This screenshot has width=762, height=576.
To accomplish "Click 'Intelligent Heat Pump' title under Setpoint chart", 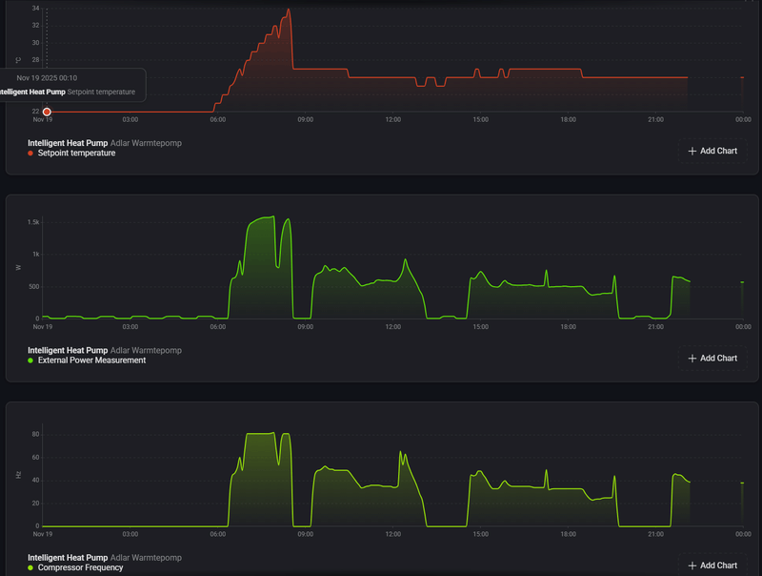I will click(68, 143).
